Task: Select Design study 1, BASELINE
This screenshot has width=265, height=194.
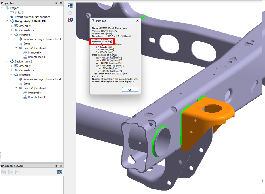Action: point(30,21)
